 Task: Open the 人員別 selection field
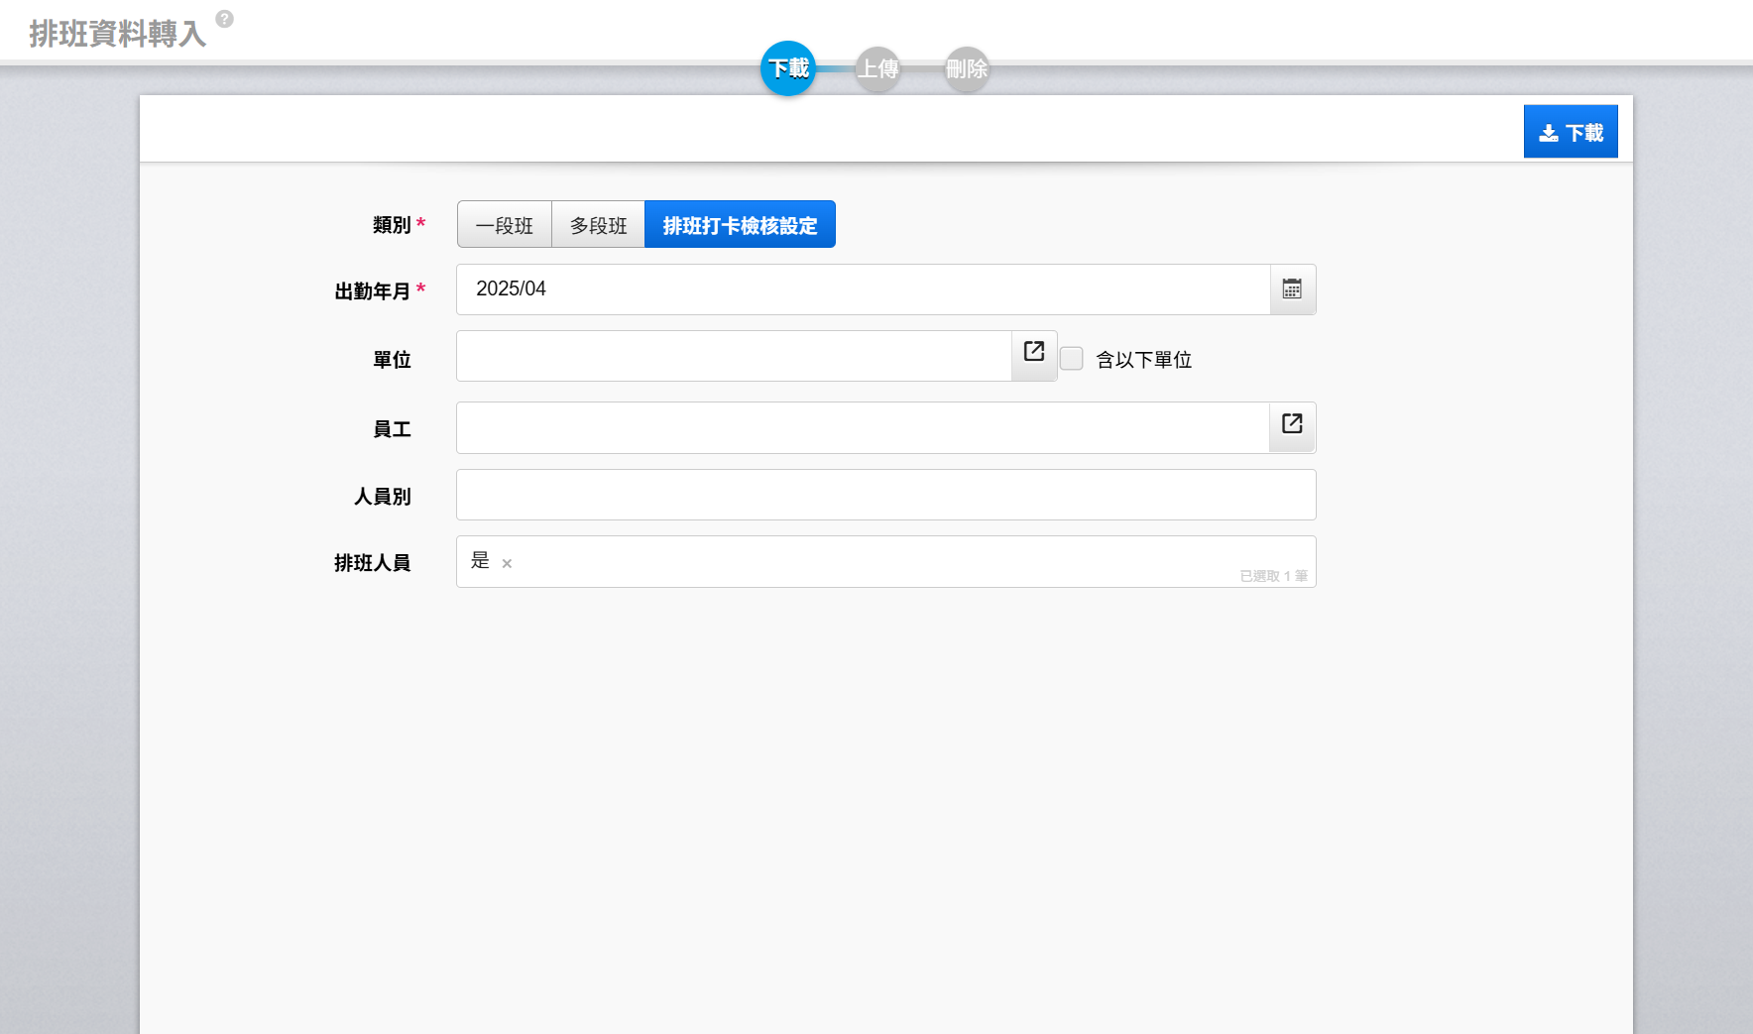(x=885, y=496)
